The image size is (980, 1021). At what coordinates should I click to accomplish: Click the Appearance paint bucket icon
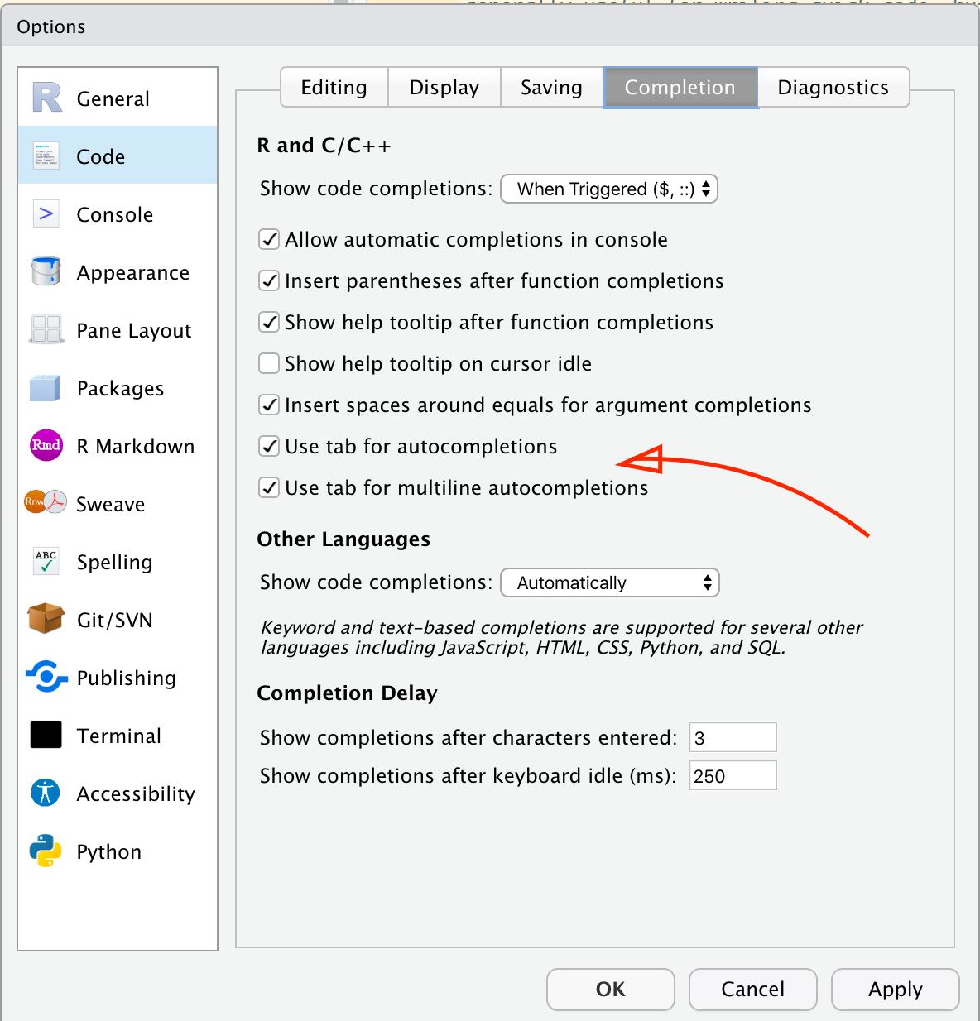(x=46, y=271)
